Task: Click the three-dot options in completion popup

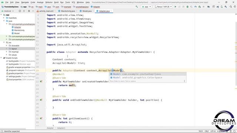Action: point(184,81)
